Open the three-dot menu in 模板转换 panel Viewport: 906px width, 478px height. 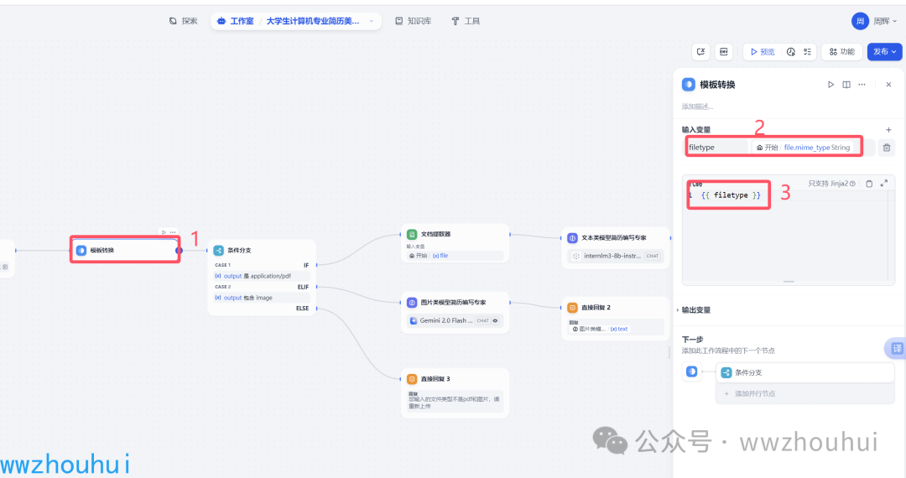pos(862,85)
